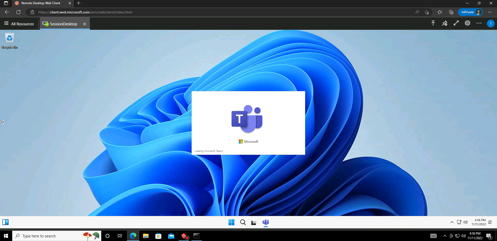Open a new browser tab
Viewport: 497px width, 241px height.
(79, 3)
